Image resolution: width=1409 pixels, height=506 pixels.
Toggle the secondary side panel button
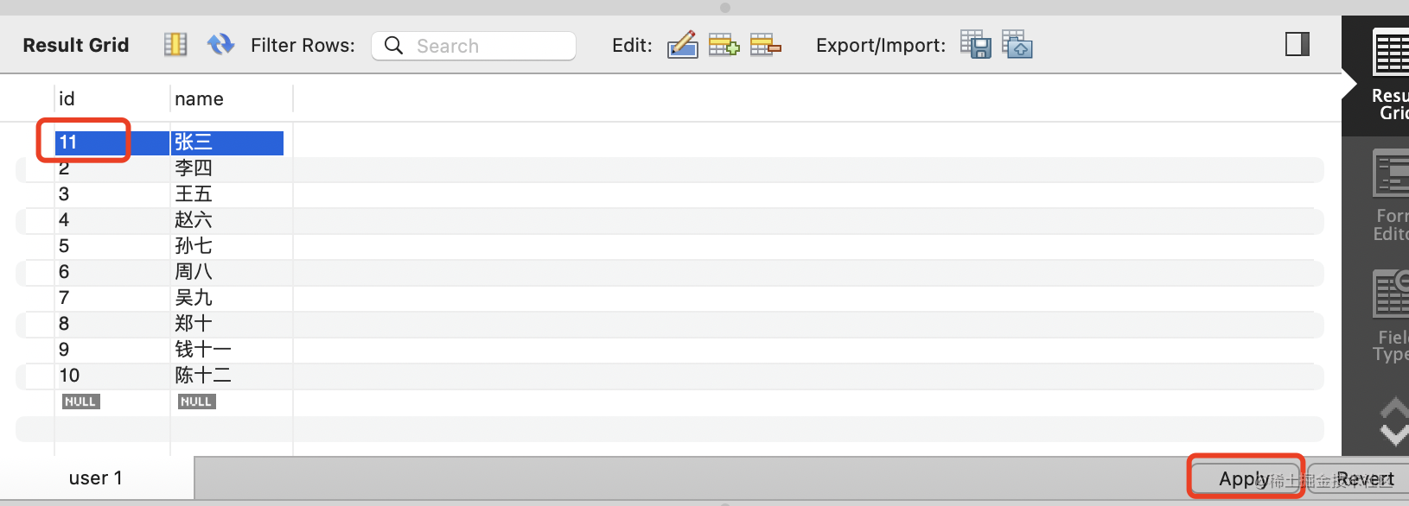coord(1297,44)
